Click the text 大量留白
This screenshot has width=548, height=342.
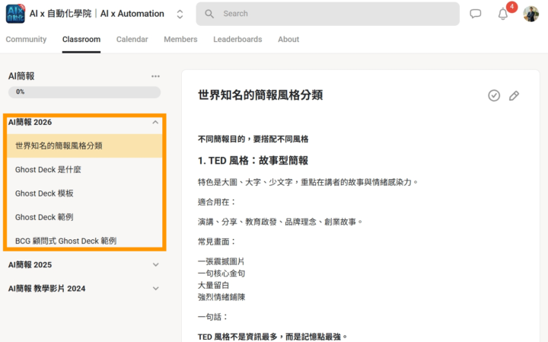213,285
